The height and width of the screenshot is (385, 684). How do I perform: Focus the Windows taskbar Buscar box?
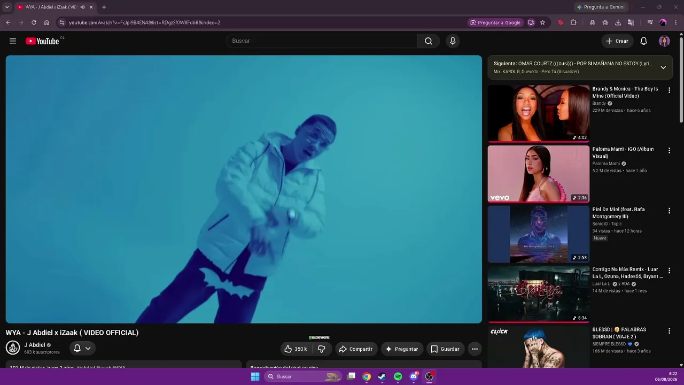point(303,376)
